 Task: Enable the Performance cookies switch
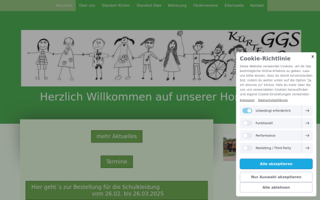click(x=247, y=135)
